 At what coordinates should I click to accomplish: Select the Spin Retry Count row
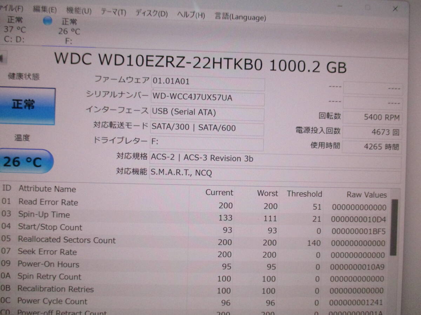tap(194, 278)
